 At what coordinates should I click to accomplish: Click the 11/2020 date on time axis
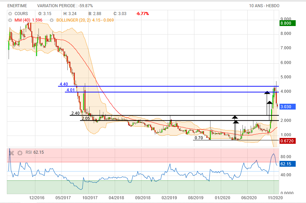(x=275, y=198)
